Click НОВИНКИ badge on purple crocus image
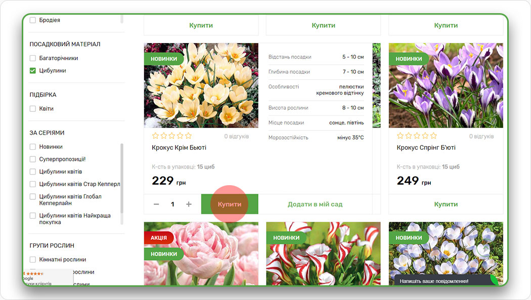531x300 pixels. (x=408, y=59)
